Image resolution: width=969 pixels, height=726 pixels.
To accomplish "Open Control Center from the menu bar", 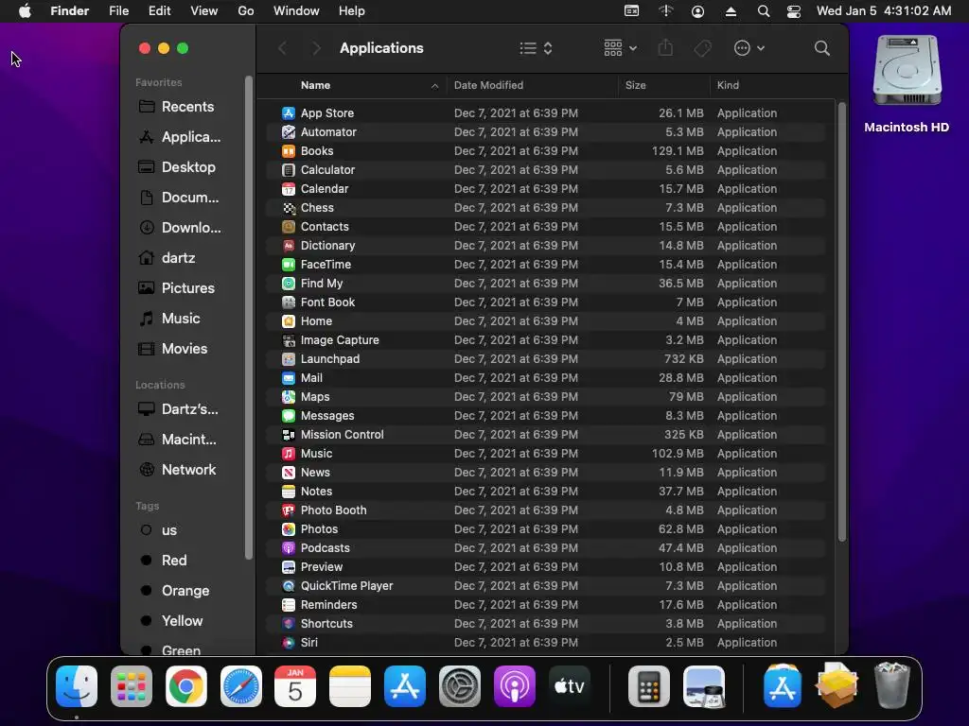I will (x=794, y=11).
